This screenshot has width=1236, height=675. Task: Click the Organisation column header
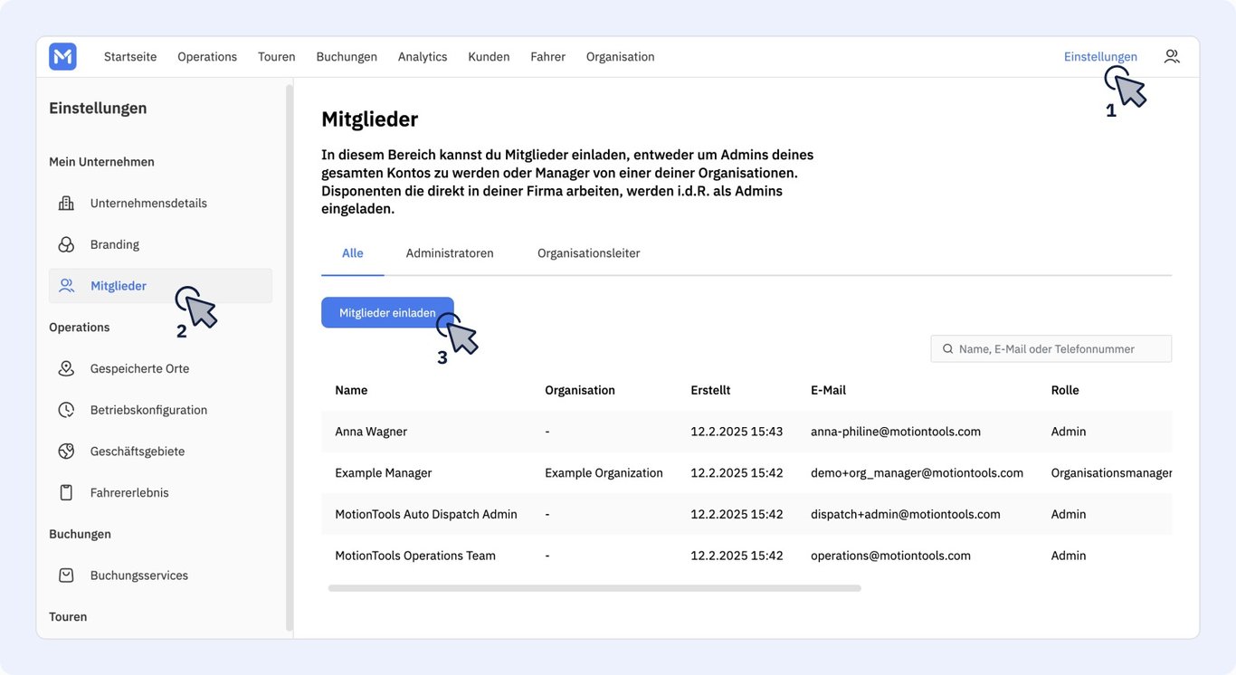point(580,390)
